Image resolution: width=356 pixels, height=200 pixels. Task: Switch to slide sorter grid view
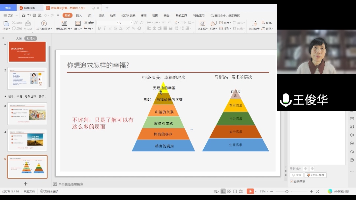click(x=229, y=191)
